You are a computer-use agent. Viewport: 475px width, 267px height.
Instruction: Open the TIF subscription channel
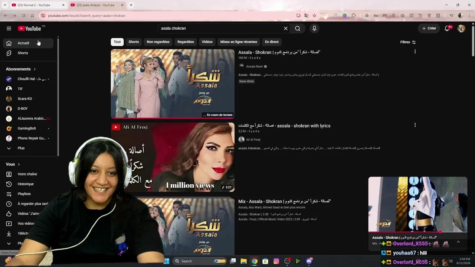[x=28, y=89]
